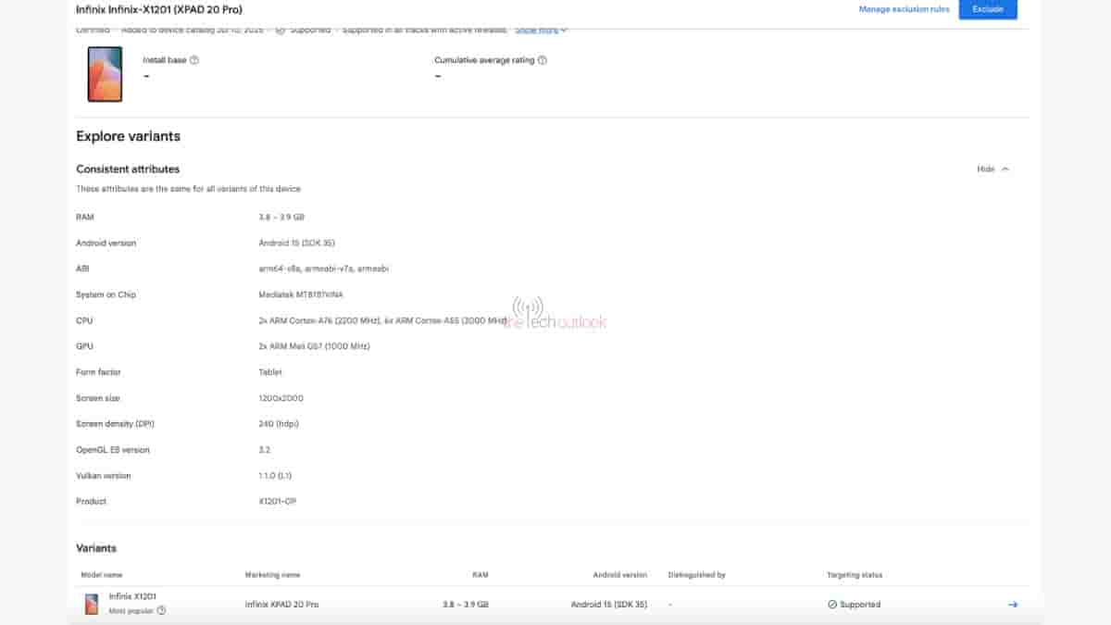Click the Model name column header
This screenshot has height=625, width=1111.
click(101, 575)
